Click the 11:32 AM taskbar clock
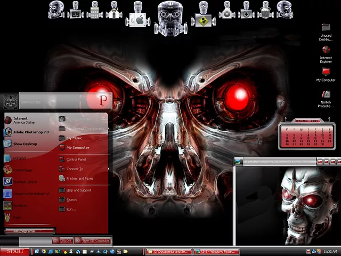 coord(330,252)
